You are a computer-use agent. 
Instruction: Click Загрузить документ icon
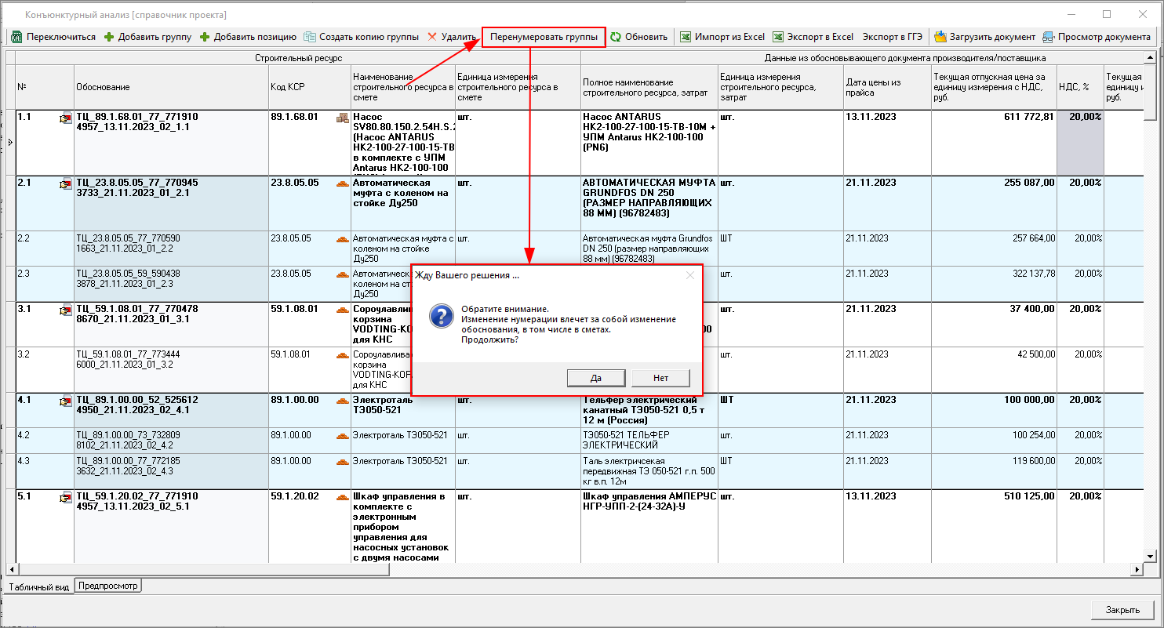[940, 37]
